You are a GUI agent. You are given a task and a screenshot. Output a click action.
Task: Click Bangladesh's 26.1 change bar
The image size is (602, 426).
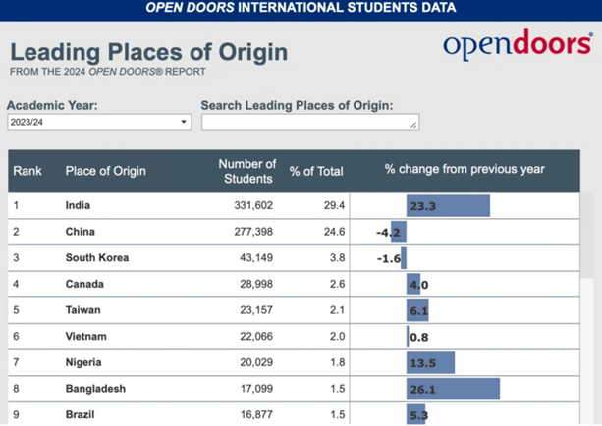453,389
